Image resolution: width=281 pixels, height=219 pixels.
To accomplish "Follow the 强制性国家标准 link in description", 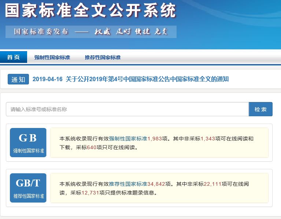I will coord(128,139).
